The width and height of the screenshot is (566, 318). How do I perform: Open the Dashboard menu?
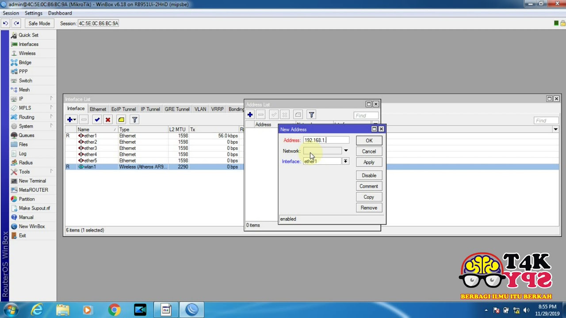click(x=60, y=13)
